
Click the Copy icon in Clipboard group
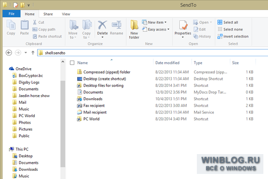coord(11,25)
